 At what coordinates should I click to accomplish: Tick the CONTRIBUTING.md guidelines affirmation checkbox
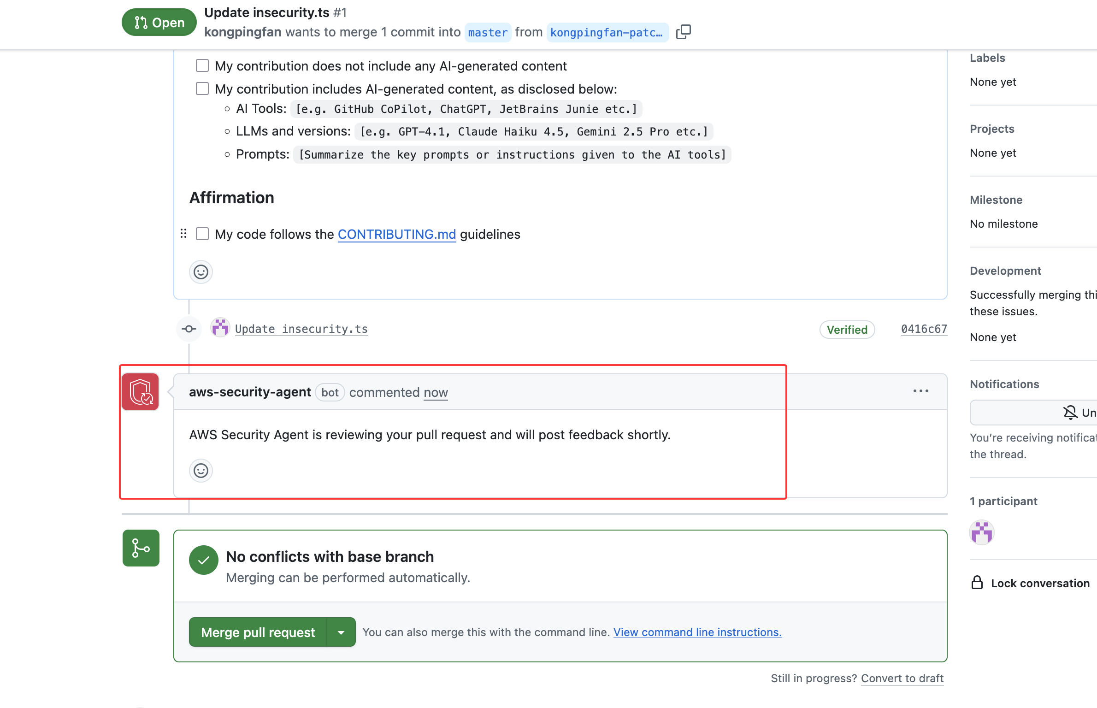pos(202,234)
